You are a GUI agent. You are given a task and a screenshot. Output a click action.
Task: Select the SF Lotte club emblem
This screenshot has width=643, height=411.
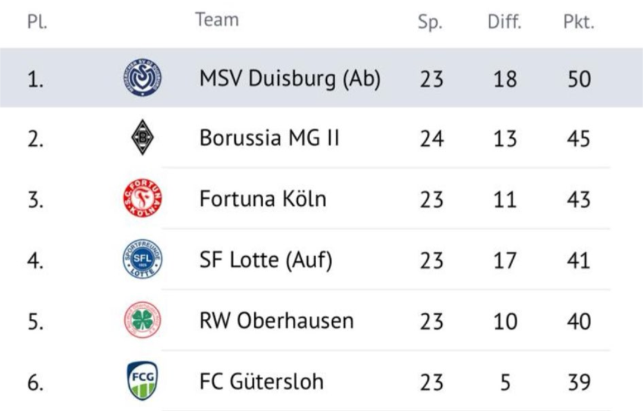(142, 260)
